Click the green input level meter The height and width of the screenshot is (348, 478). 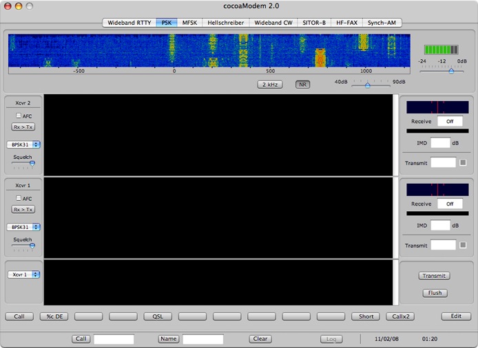point(441,50)
